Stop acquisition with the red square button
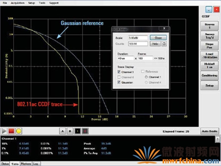The height and width of the screenshot is (166, 221). tap(11, 131)
